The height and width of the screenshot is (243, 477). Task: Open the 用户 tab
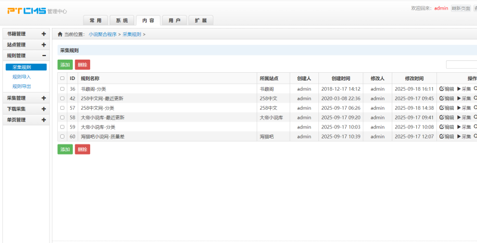(x=175, y=20)
